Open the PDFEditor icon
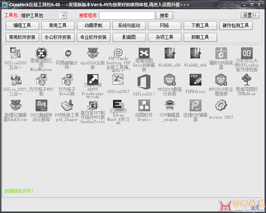Image resolution: width=266 pixels, height=213 pixels. click(x=195, y=79)
